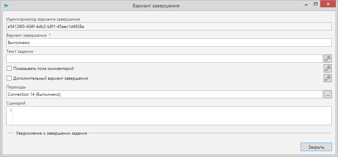Tick the Дополнительный вариант завершения checkbox
This screenshot has width=338, height=157.
click(9, 78)
